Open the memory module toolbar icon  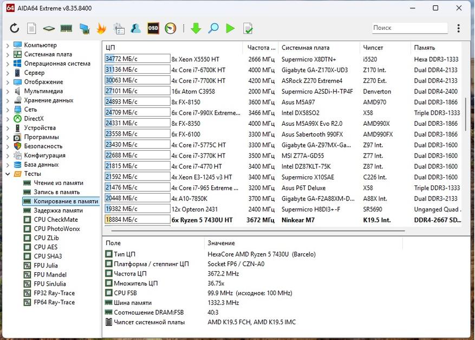click(x=66, y=28)
